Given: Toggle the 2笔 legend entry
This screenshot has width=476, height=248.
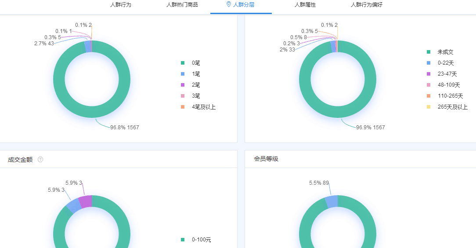Looking at the screenshot, I should point(190,85).
